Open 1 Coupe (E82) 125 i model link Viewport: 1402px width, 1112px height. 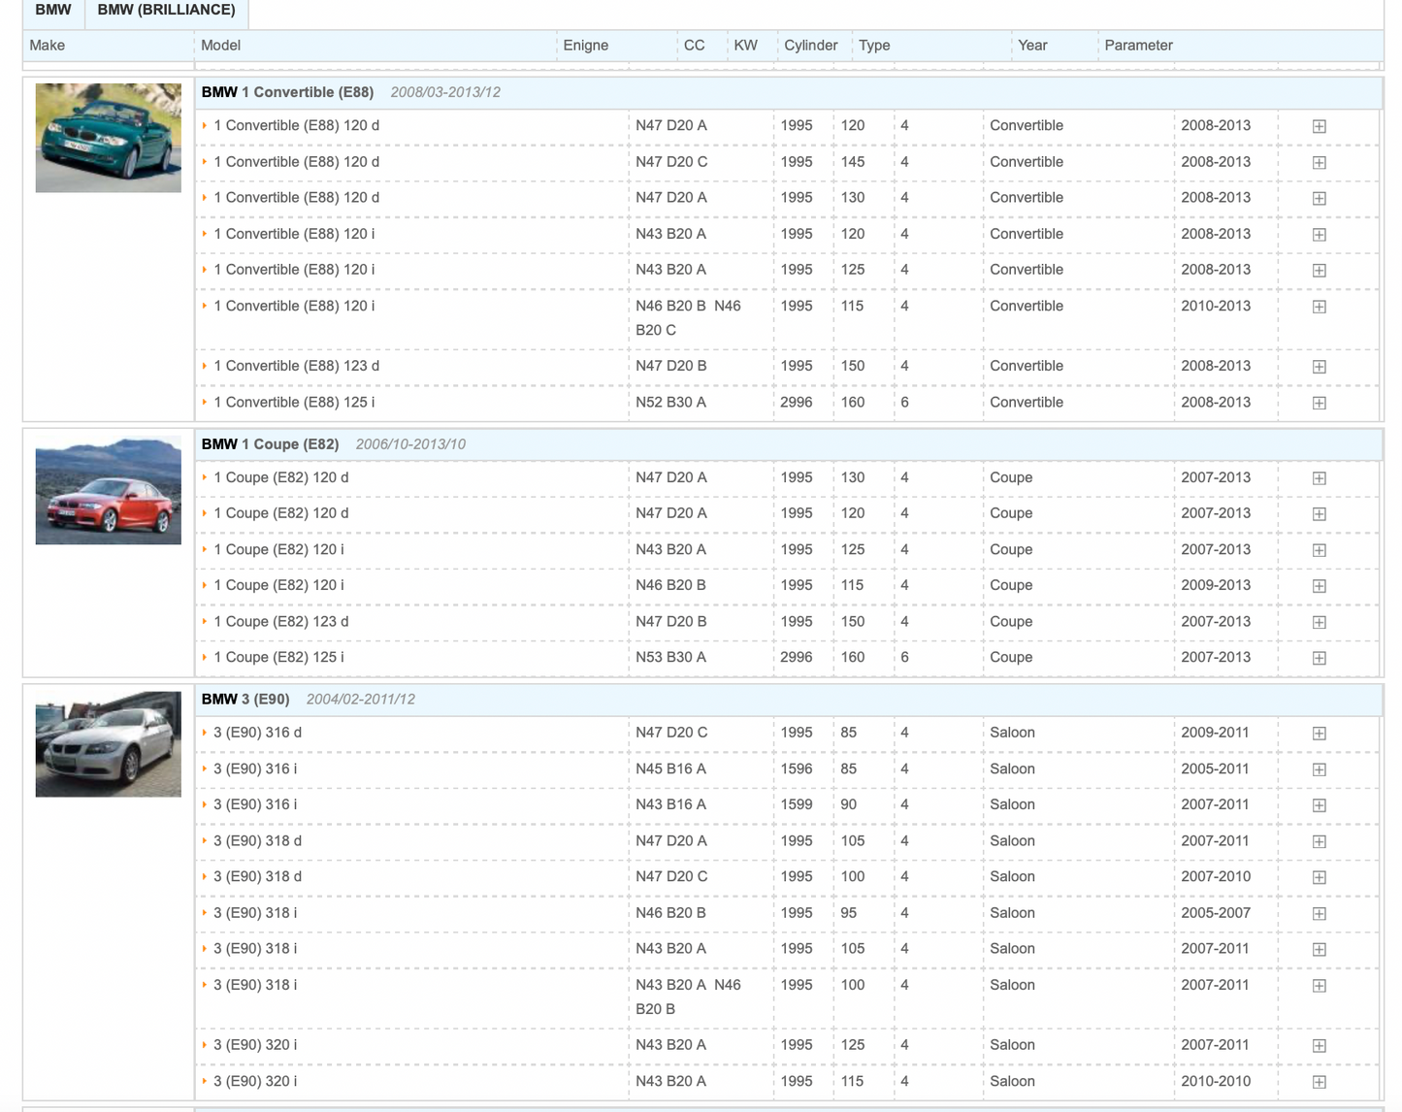point(278,658)
